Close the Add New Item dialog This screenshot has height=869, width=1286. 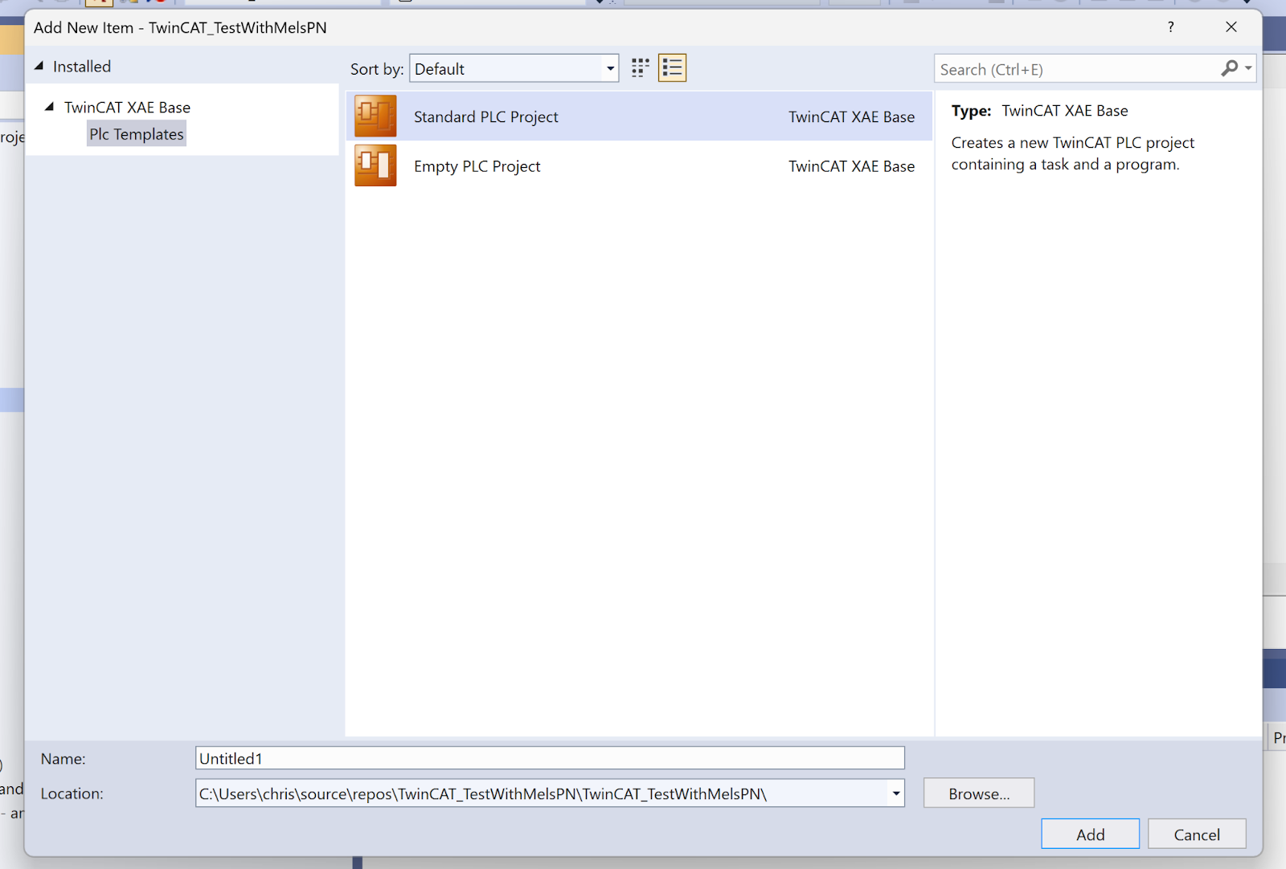click(x=1231, y=27)
